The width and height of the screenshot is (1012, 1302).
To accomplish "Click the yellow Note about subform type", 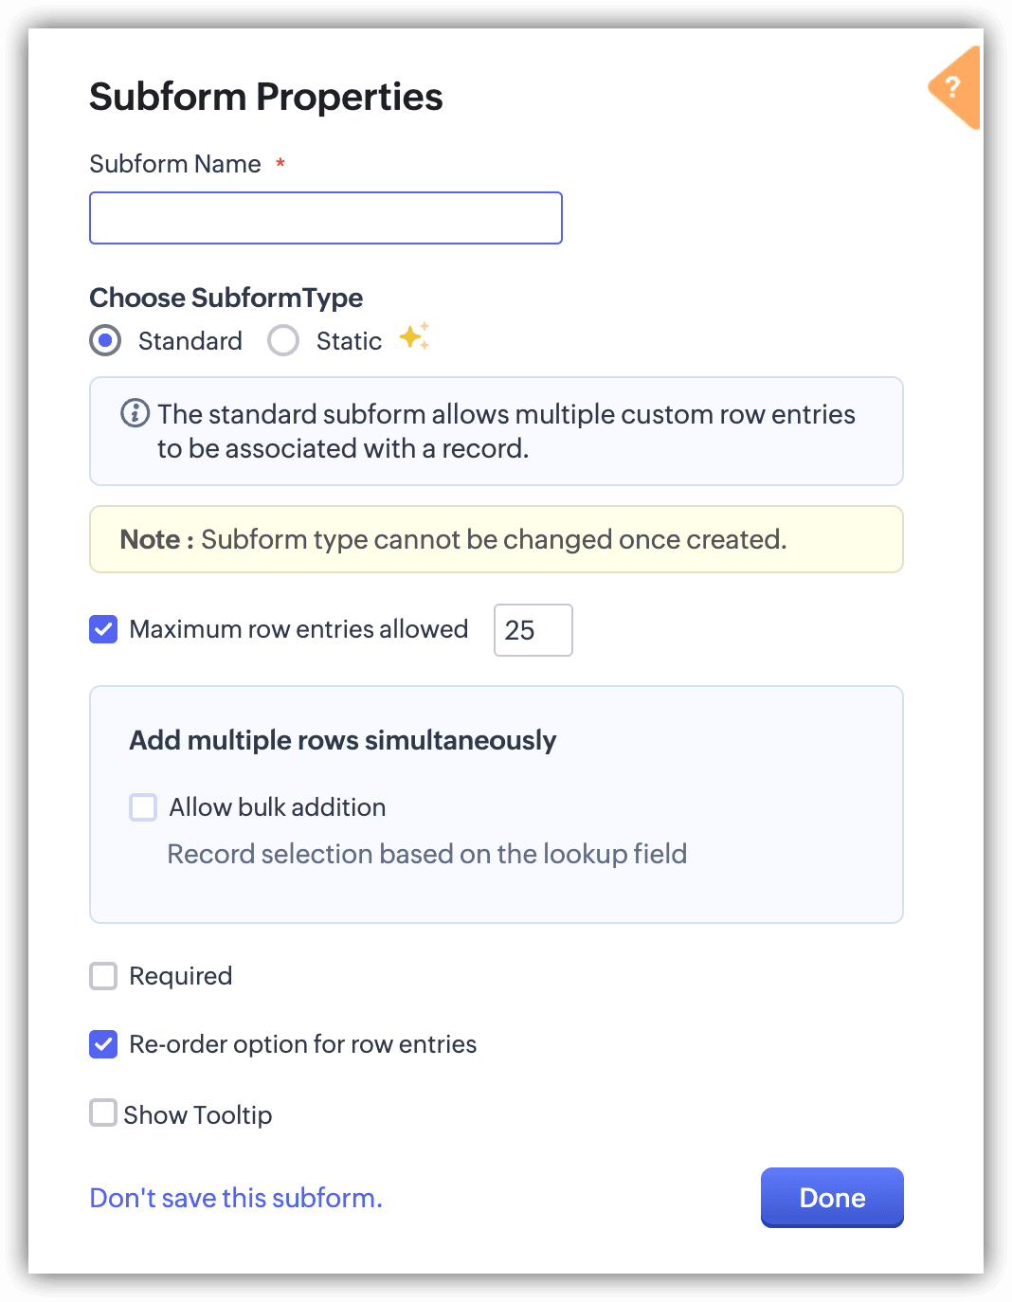I will pyautogui.click(x=496, y=539).
